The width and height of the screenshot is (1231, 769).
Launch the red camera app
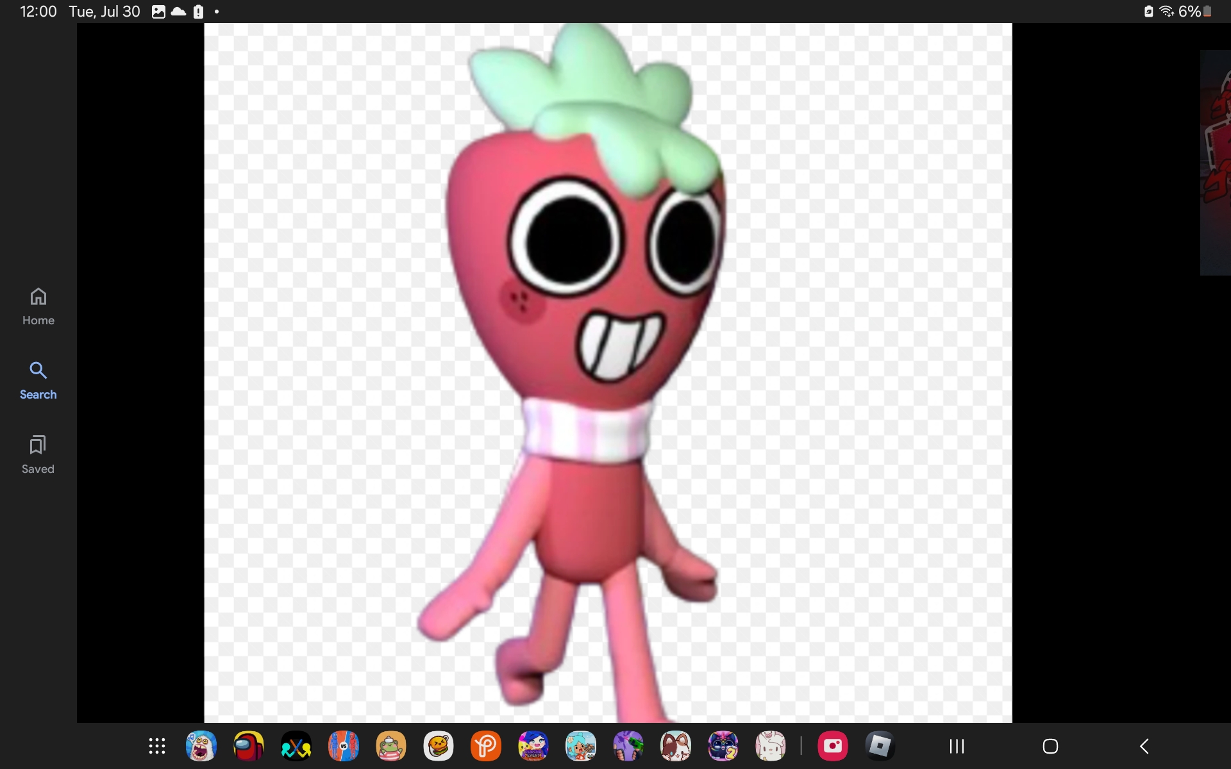[x=833, y=746]
